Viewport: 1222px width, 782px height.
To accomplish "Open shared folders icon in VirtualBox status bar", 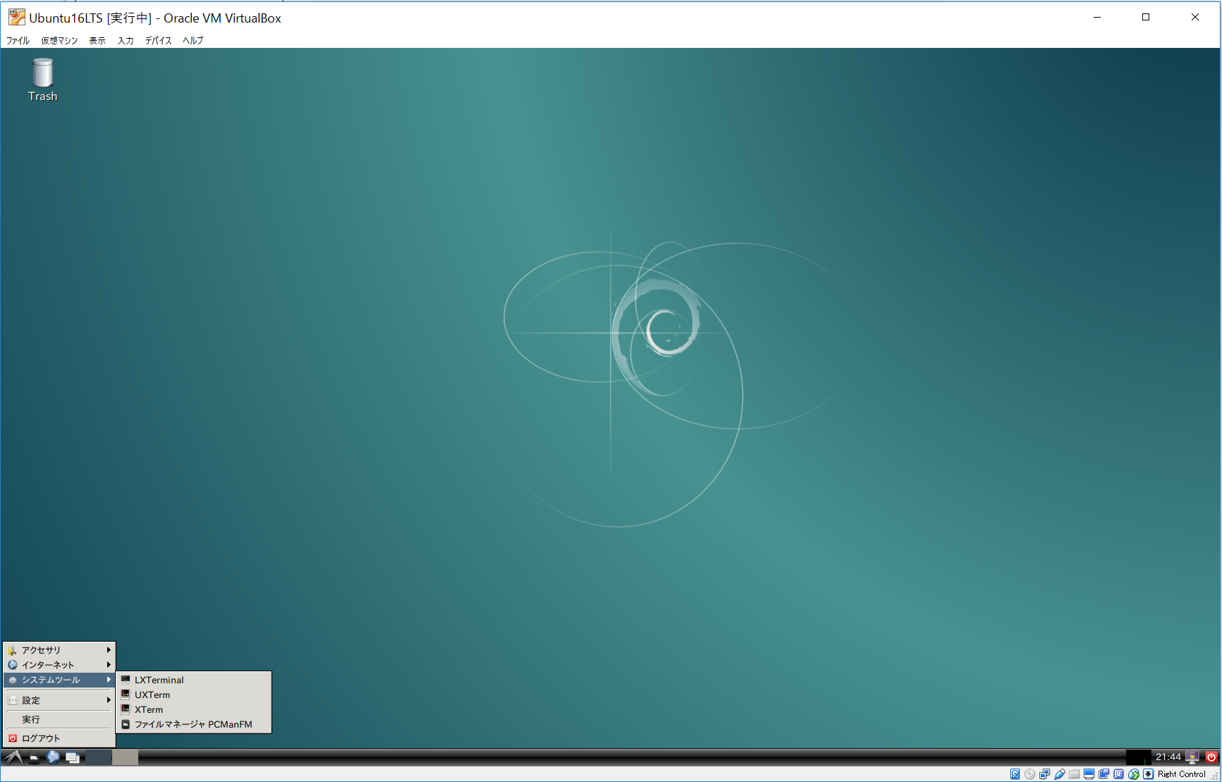I will pyautogui.click(x=1075, y=774).
